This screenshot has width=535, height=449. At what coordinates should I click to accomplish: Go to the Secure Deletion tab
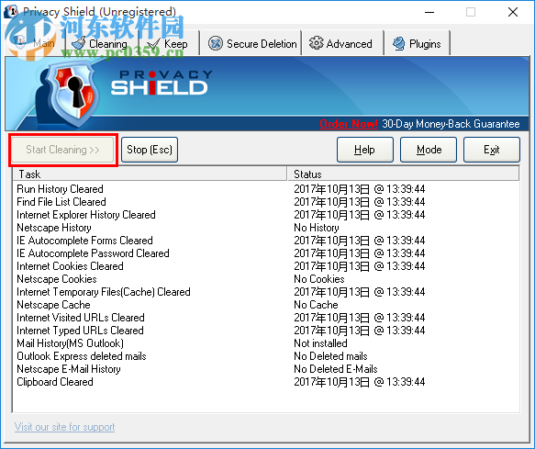pyautogui.click(x=251, y=44)
